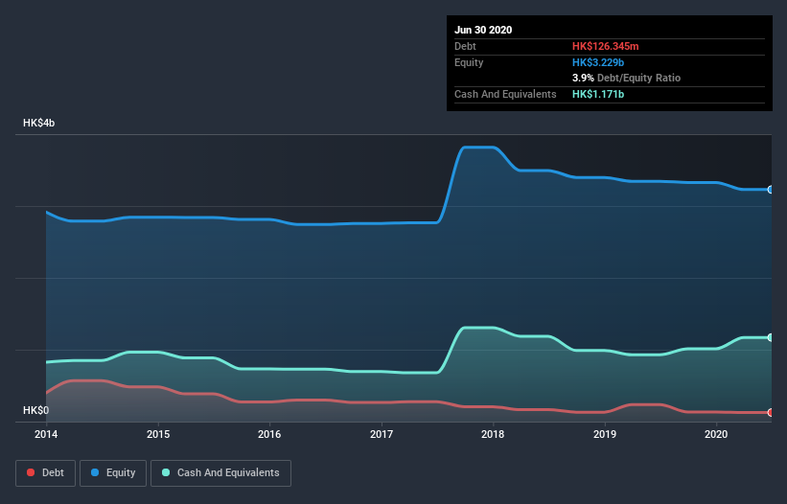Image resolution: width=787 pixels, height=504 pixels.
Task: Toggle the Cash And Equivalents legend button
Action: [x=220, y=473]
